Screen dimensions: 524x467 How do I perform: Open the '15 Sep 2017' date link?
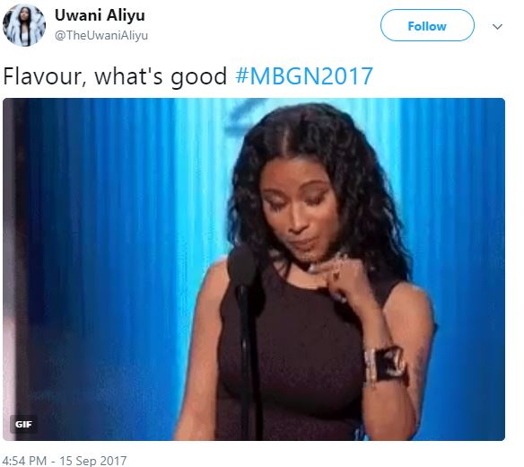tap(93, 461)
